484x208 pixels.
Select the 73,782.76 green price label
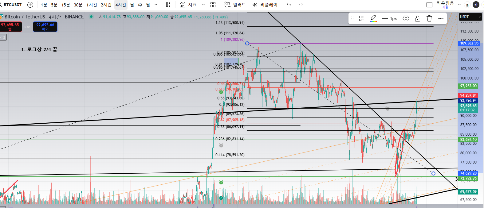(x=468, y=179)
